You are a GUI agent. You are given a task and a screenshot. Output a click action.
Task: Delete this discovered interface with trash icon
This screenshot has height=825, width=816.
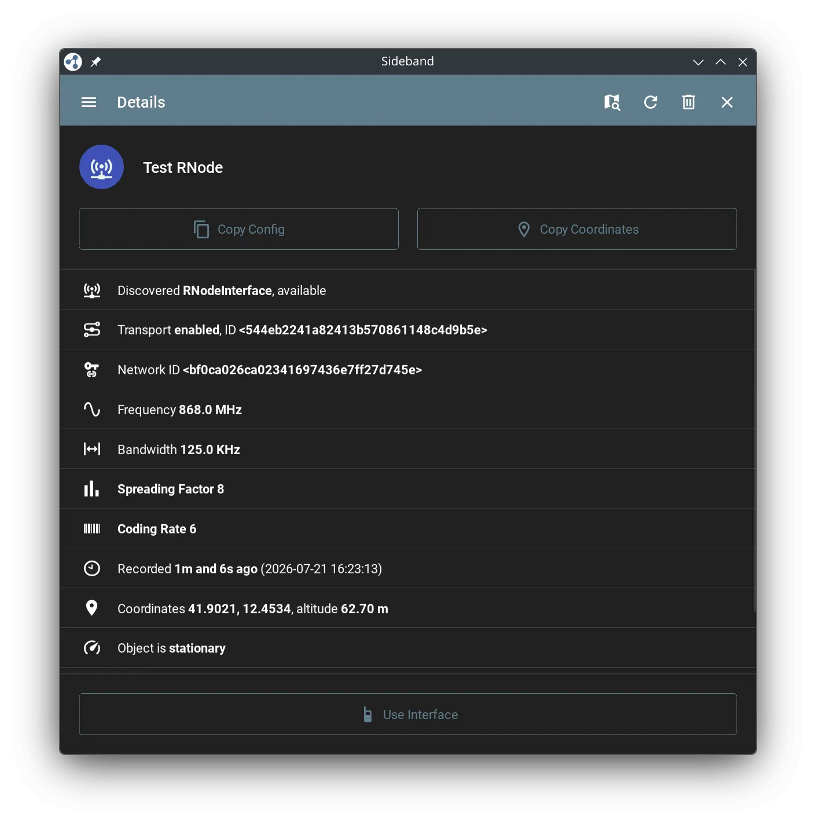point(688,102)
